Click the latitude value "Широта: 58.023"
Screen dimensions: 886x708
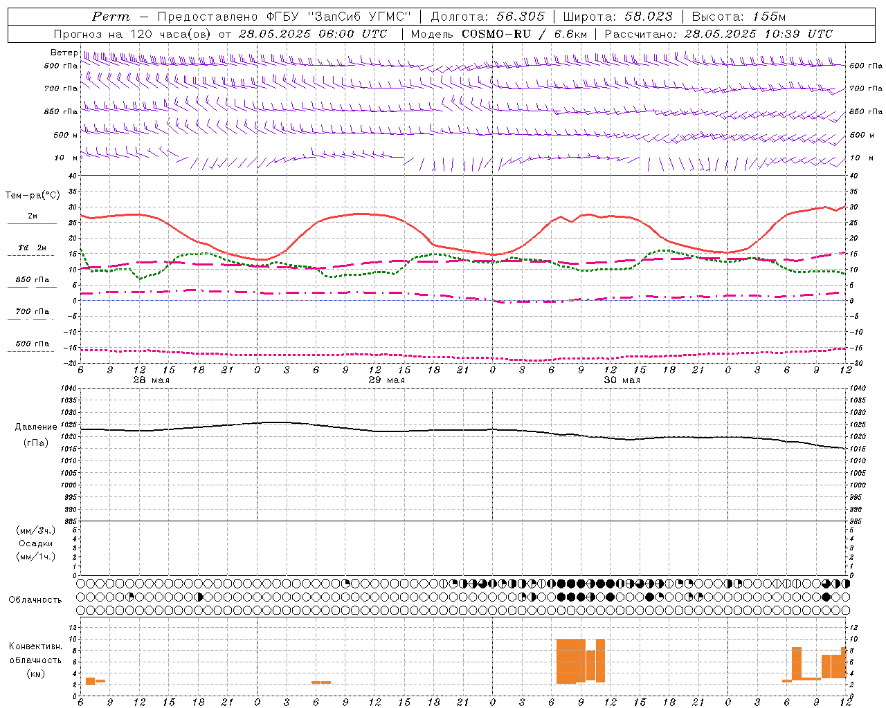click(x=617, y=17)
